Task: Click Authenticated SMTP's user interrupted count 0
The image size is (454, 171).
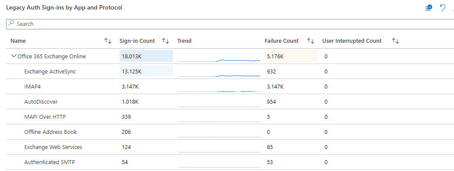Action: click(x=326, y=162)
